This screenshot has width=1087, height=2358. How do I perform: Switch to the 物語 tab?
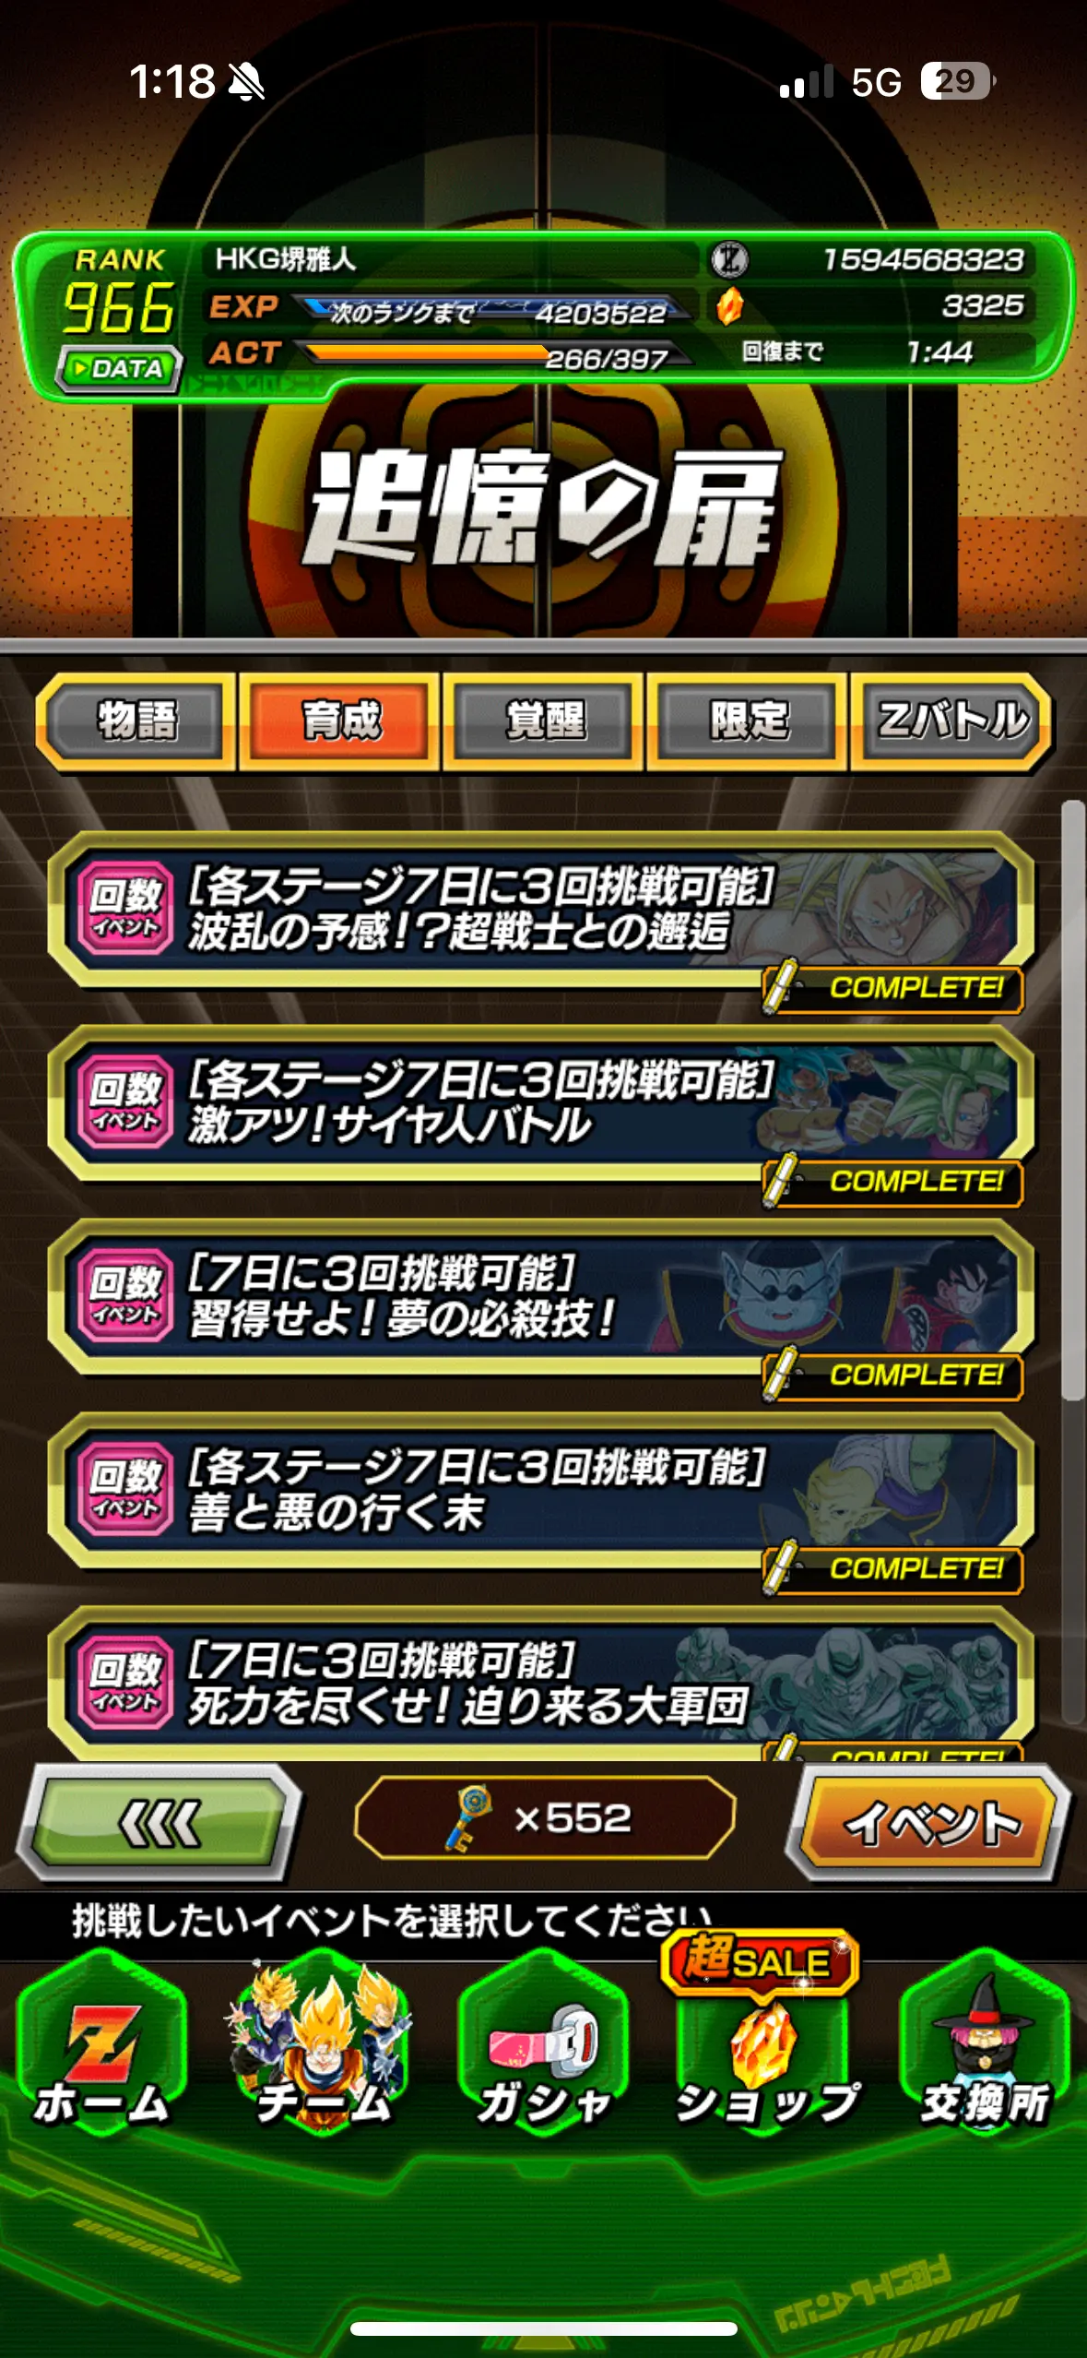coord(136,720)
